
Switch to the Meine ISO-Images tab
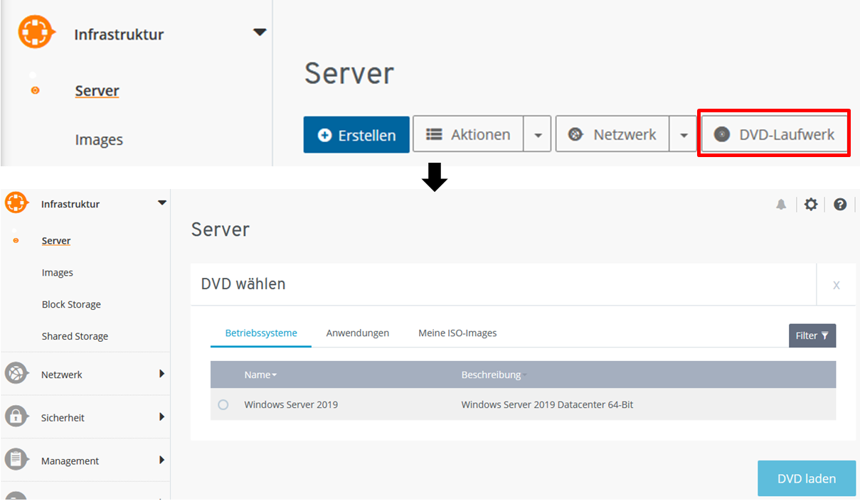pos(457,333)
